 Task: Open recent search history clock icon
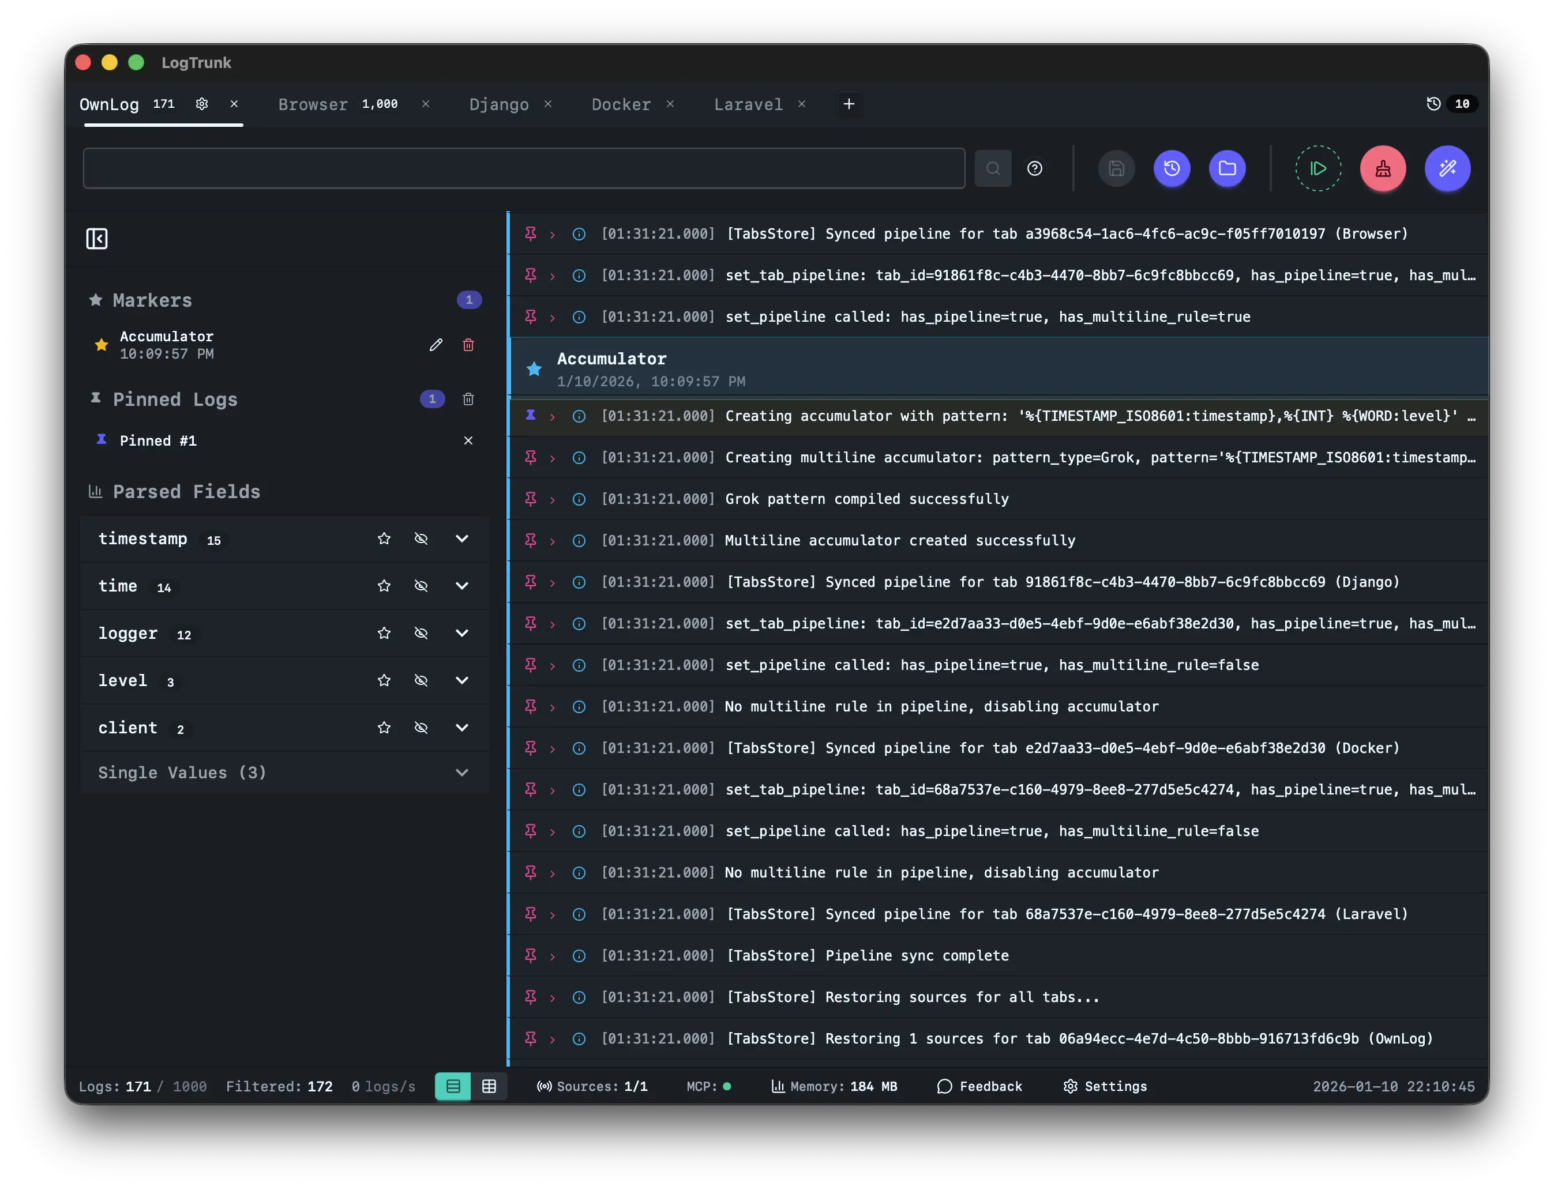click(1172, 168)
